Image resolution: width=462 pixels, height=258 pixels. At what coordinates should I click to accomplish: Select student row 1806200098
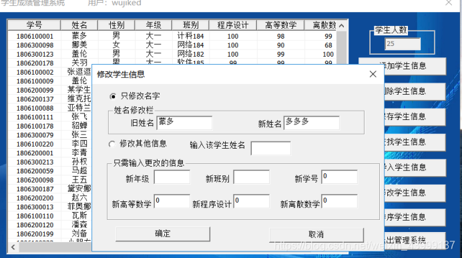[x=50, y=180]
